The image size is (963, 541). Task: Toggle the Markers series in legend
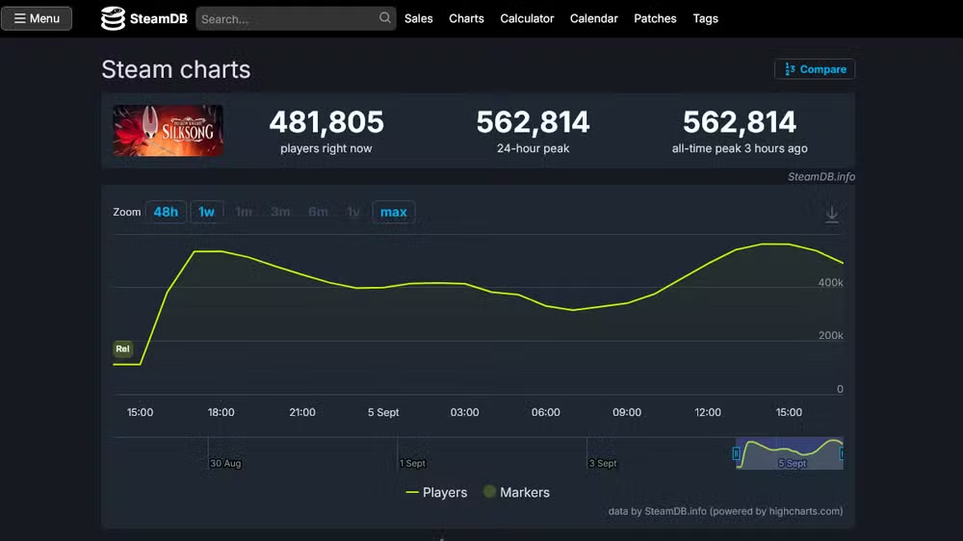516,493
